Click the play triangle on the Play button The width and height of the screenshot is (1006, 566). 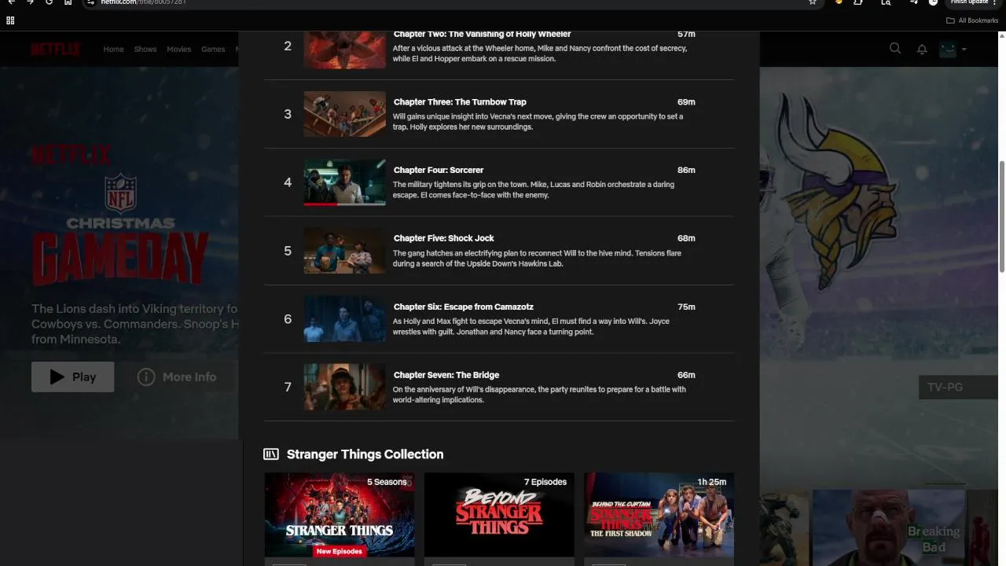(x=57, y=377)
